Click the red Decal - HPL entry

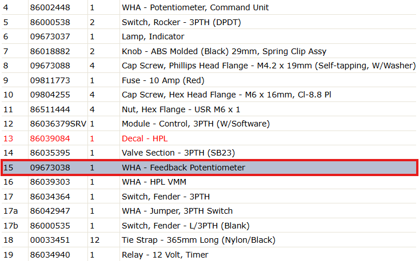click(x=145, y=138)
